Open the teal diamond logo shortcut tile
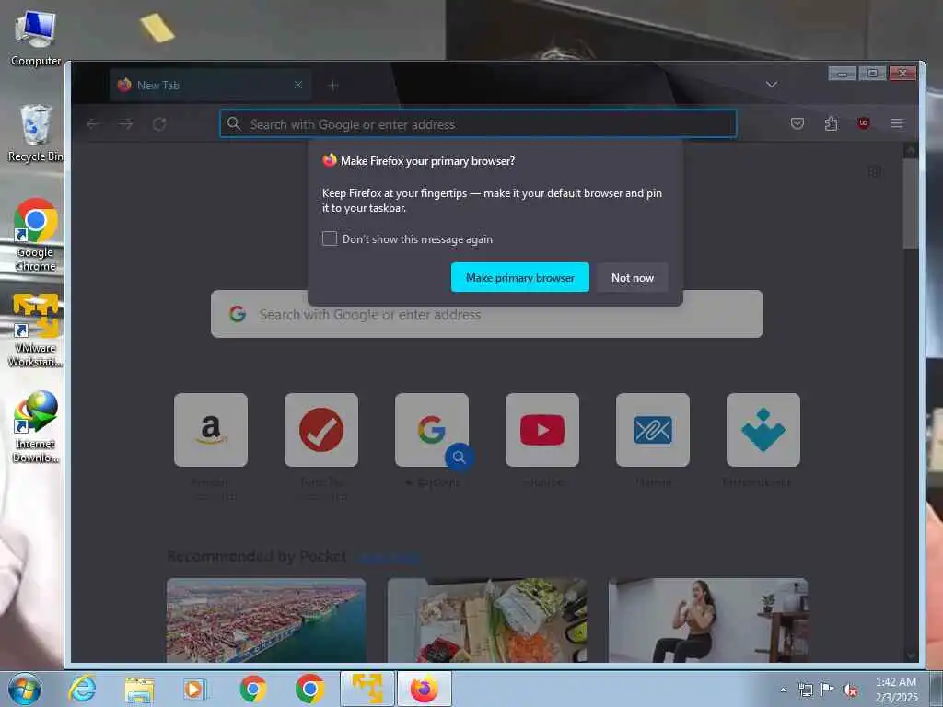This screenshot has width=943, height=707. (763, 430)
